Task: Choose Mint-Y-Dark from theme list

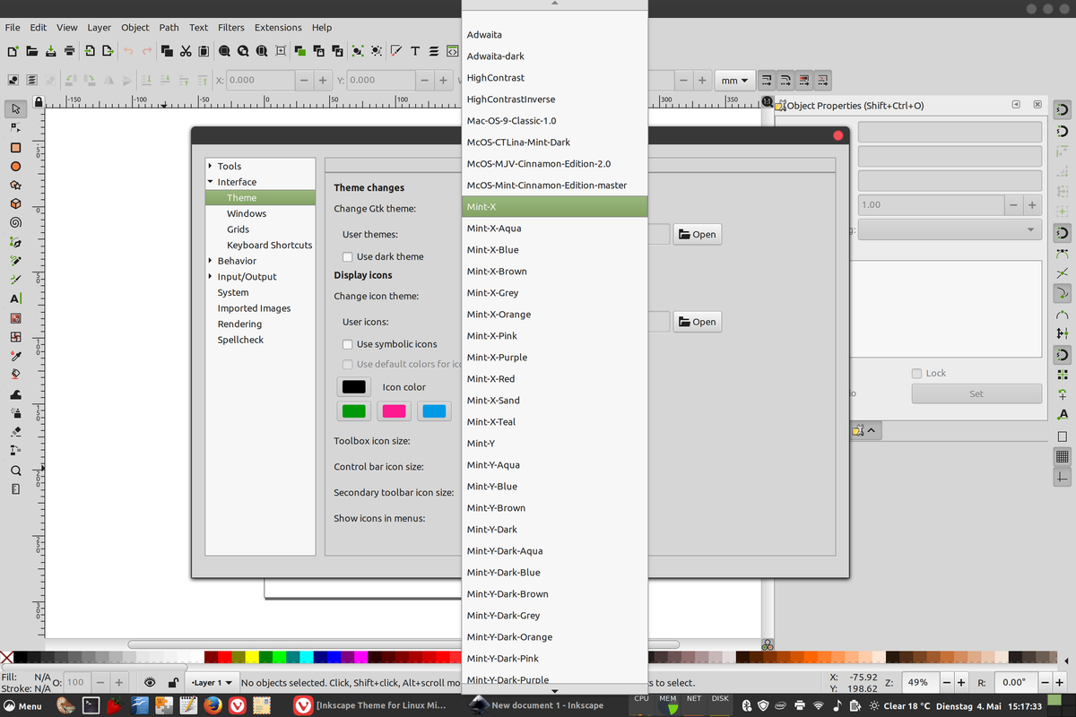Action: tap(554, 530)
